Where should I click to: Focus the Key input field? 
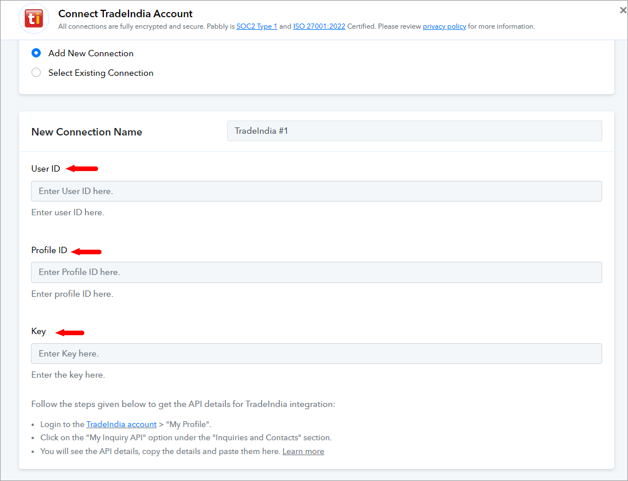coord(317,354)
